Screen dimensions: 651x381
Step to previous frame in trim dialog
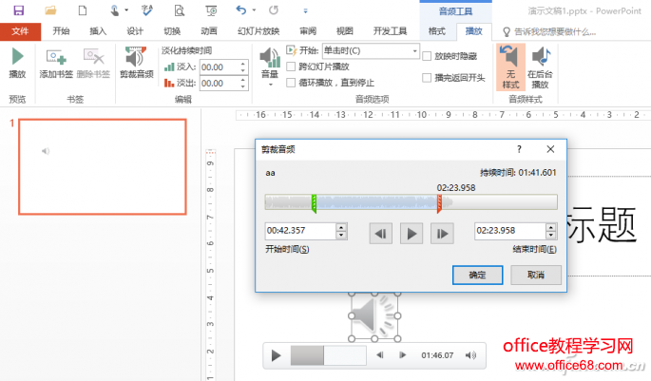[381, 234]
